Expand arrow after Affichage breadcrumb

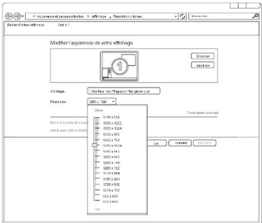click(x=110, y=17)
